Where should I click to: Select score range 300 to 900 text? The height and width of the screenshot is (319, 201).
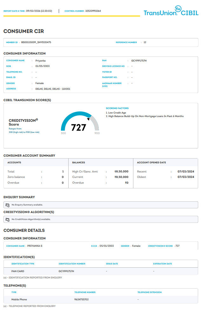tap(24, 132)
